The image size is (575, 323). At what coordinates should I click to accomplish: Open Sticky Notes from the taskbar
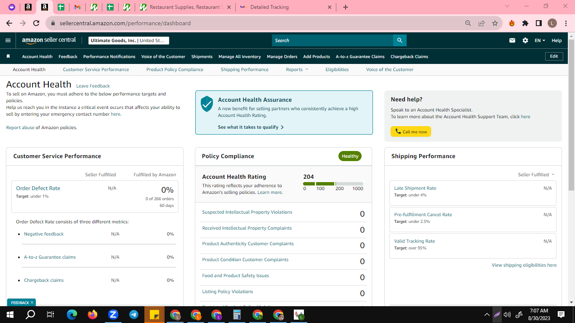(154, 314)
